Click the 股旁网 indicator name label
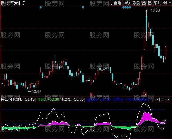 [6, 99]
